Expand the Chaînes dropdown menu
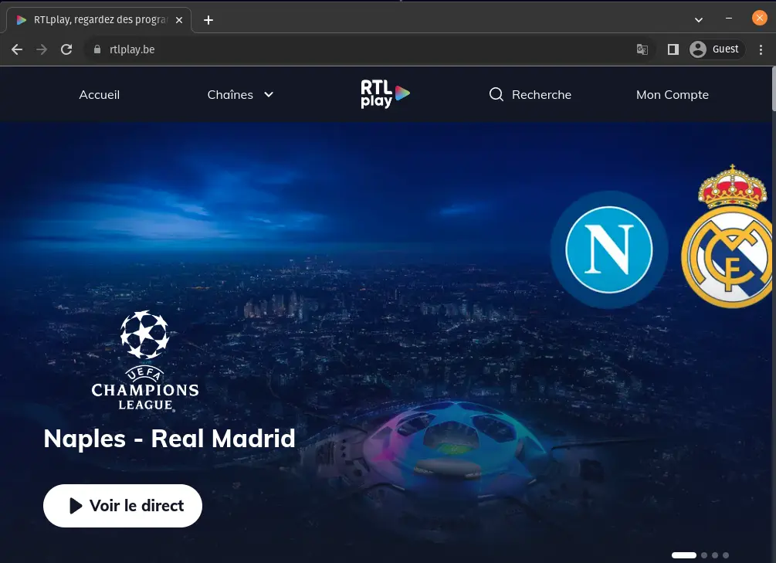The image size is (776, 563). 239,94
